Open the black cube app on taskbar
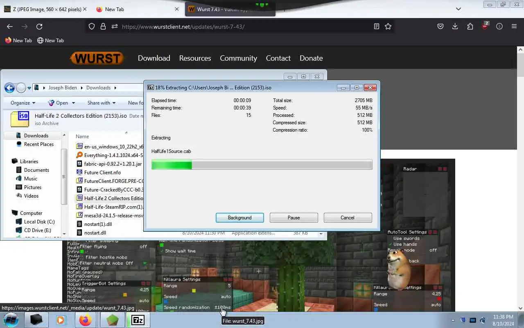The height and width of the screenshot is (328, 524). (36, 320)
